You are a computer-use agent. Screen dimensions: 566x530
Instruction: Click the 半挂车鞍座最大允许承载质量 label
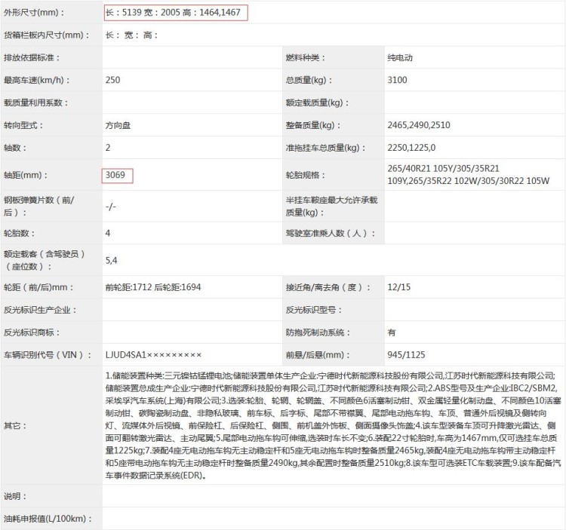[x=331, y=207]
